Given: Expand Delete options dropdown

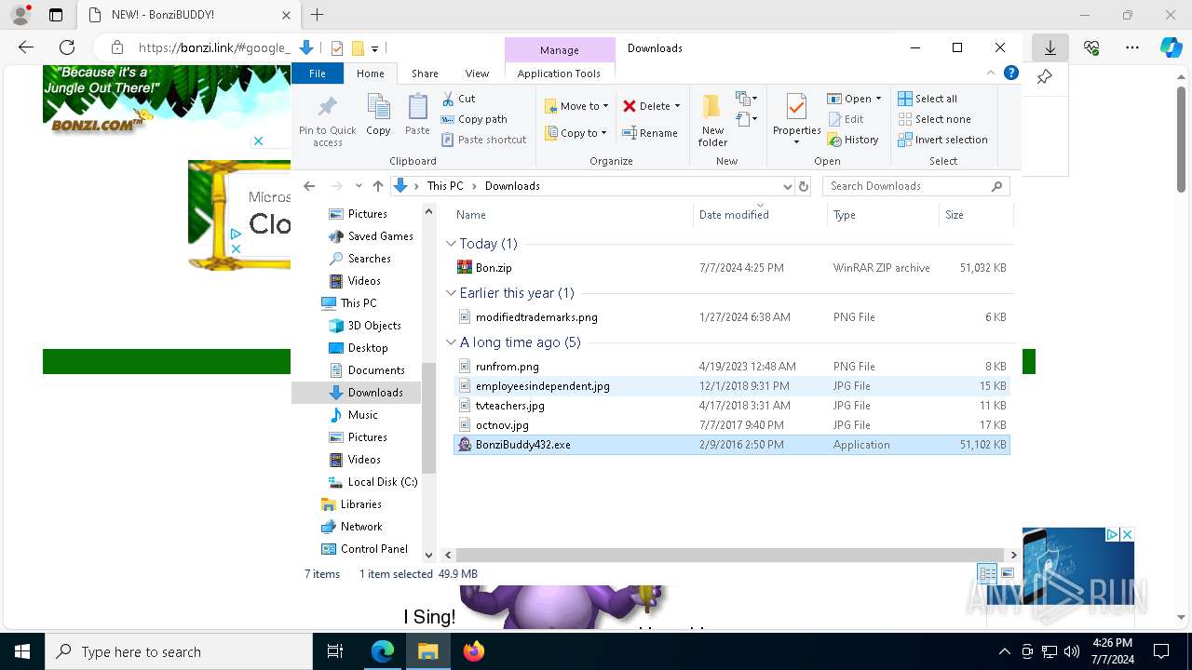Looking at the screenshot, I should [x=677, y=106].
